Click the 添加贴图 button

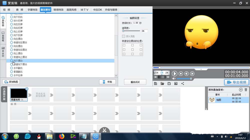[11, 82]
